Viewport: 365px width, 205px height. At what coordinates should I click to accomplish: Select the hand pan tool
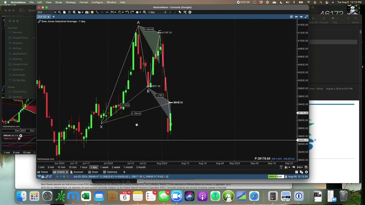pyautogui.click(x=137, y=12)
